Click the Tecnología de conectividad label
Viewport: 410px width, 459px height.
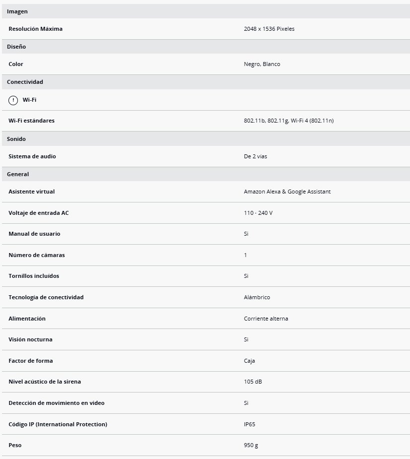[46, 297]
